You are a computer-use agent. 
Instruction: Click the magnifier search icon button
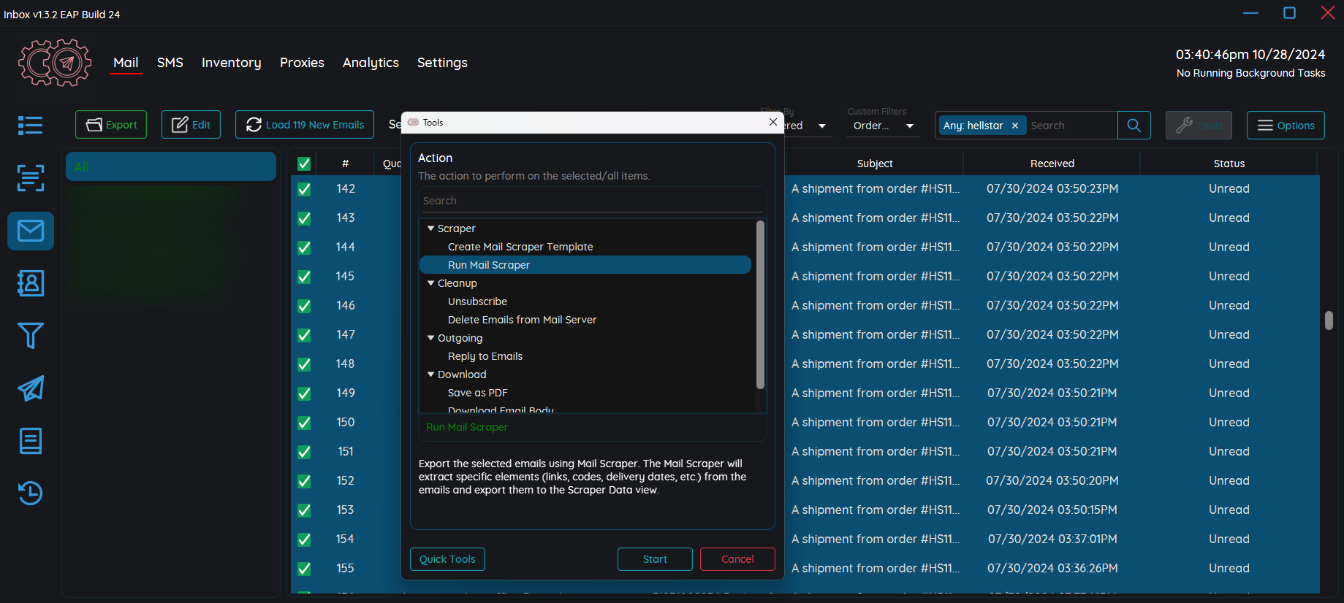click(1134, 126)
